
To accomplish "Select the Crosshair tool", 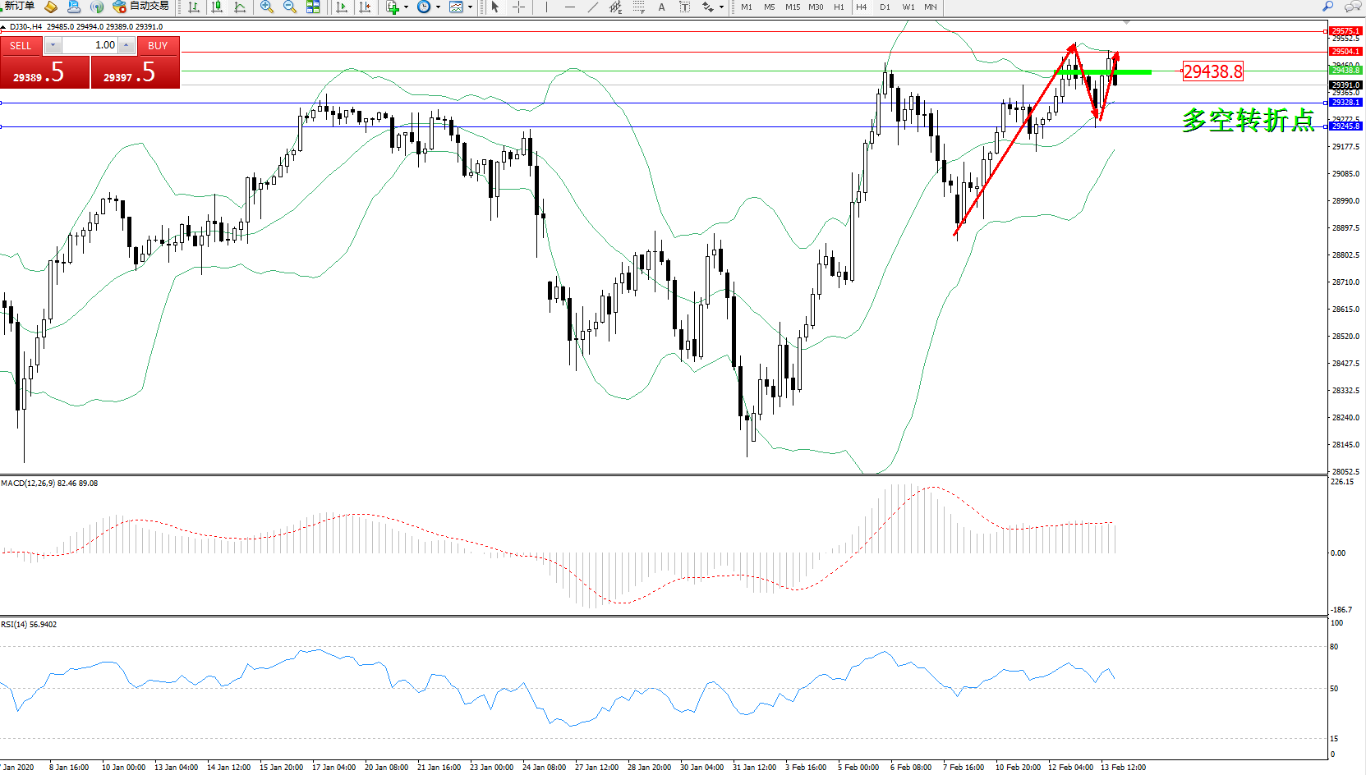I will [519, 7].
